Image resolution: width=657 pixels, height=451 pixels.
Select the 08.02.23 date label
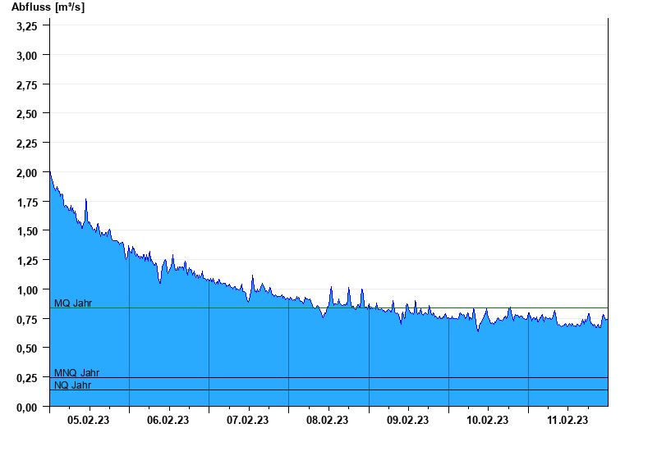(327, 420)
